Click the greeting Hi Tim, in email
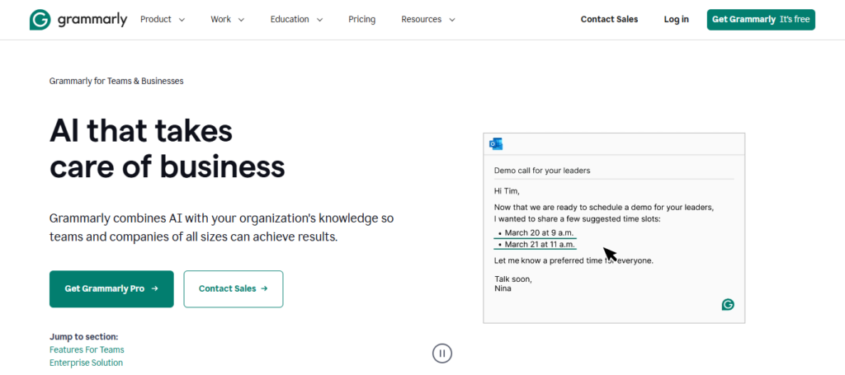 (507, 190)
